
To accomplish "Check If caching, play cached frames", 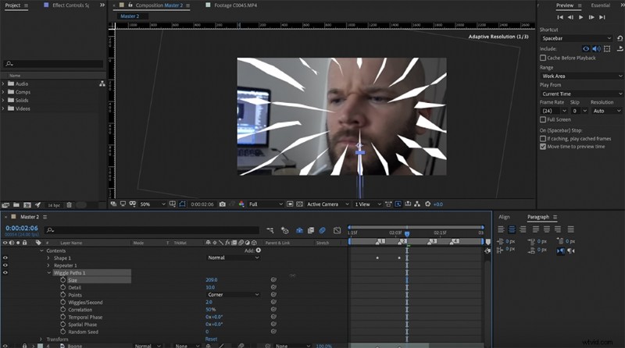I will [543, 139].
